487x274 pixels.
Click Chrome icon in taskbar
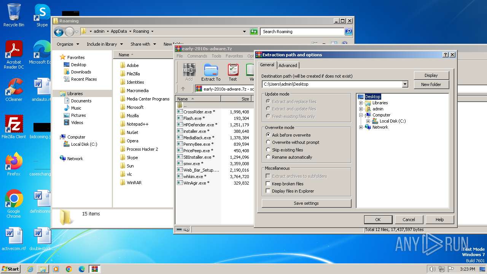[x=69, y=269]
